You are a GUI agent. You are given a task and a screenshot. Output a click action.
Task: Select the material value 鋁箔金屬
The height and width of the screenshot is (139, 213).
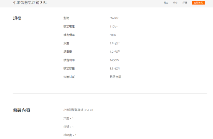[115, 77]
